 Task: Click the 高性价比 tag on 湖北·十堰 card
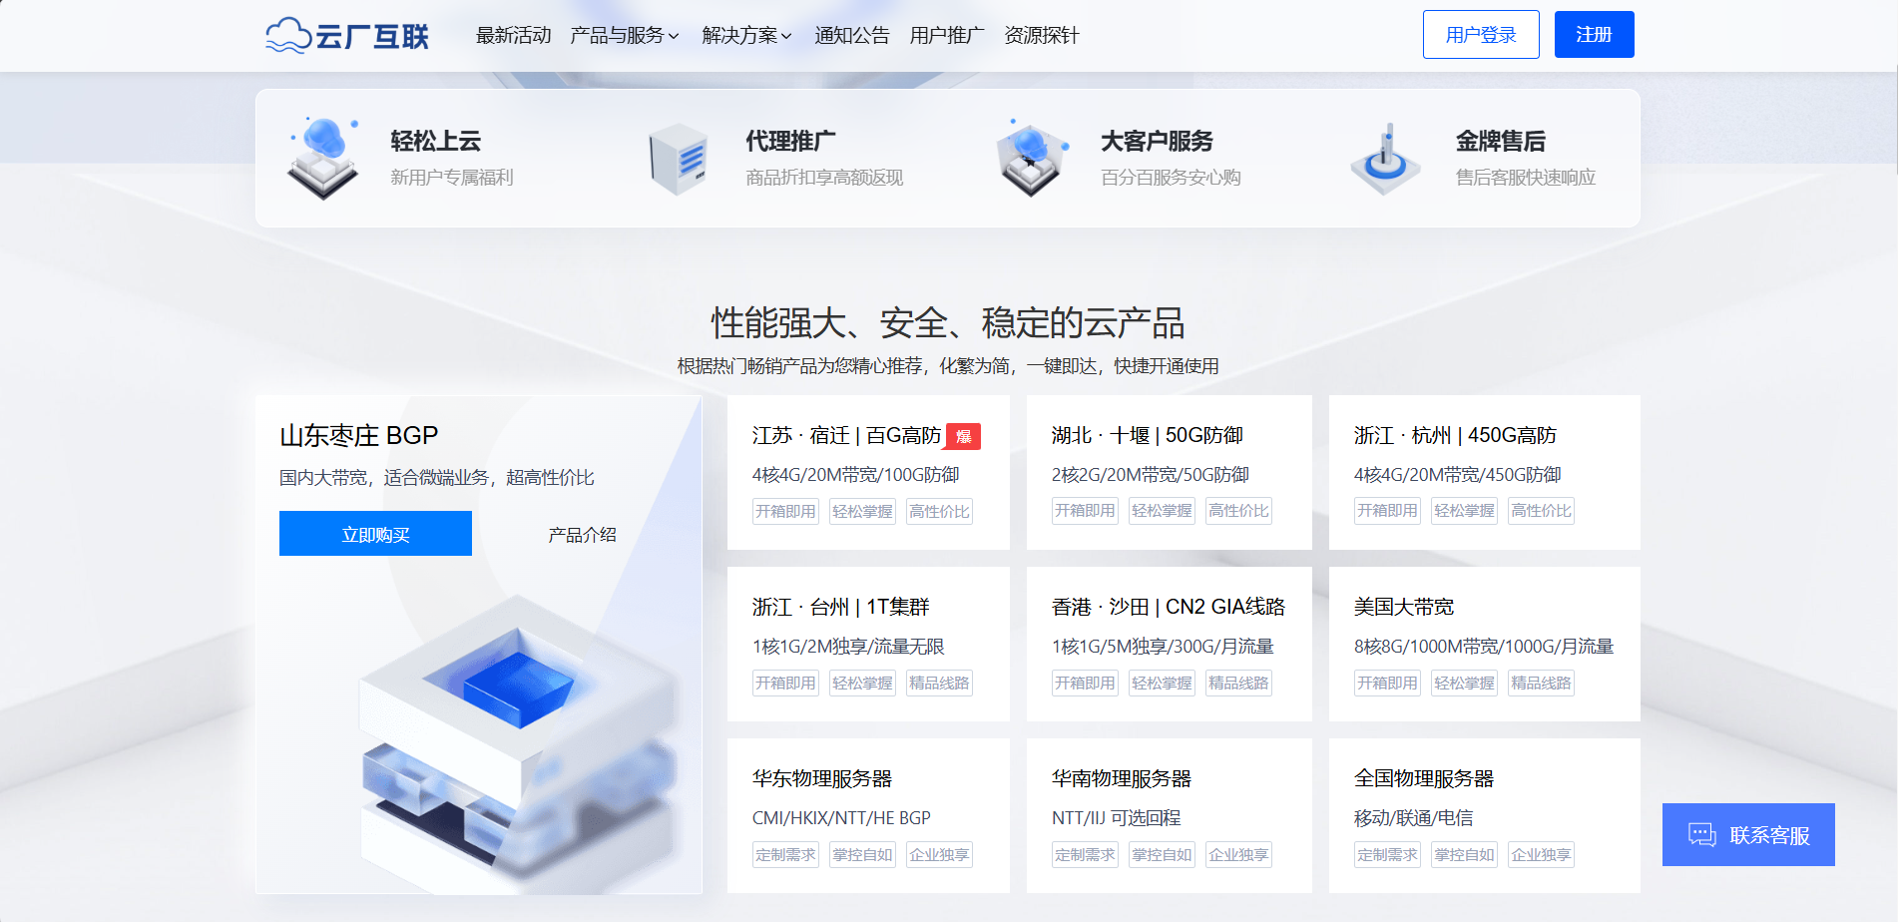tap(1237, 510)
